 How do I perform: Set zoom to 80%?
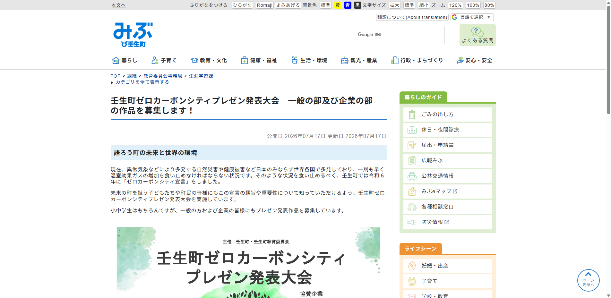pyautogui.click(x=489, y=5)
